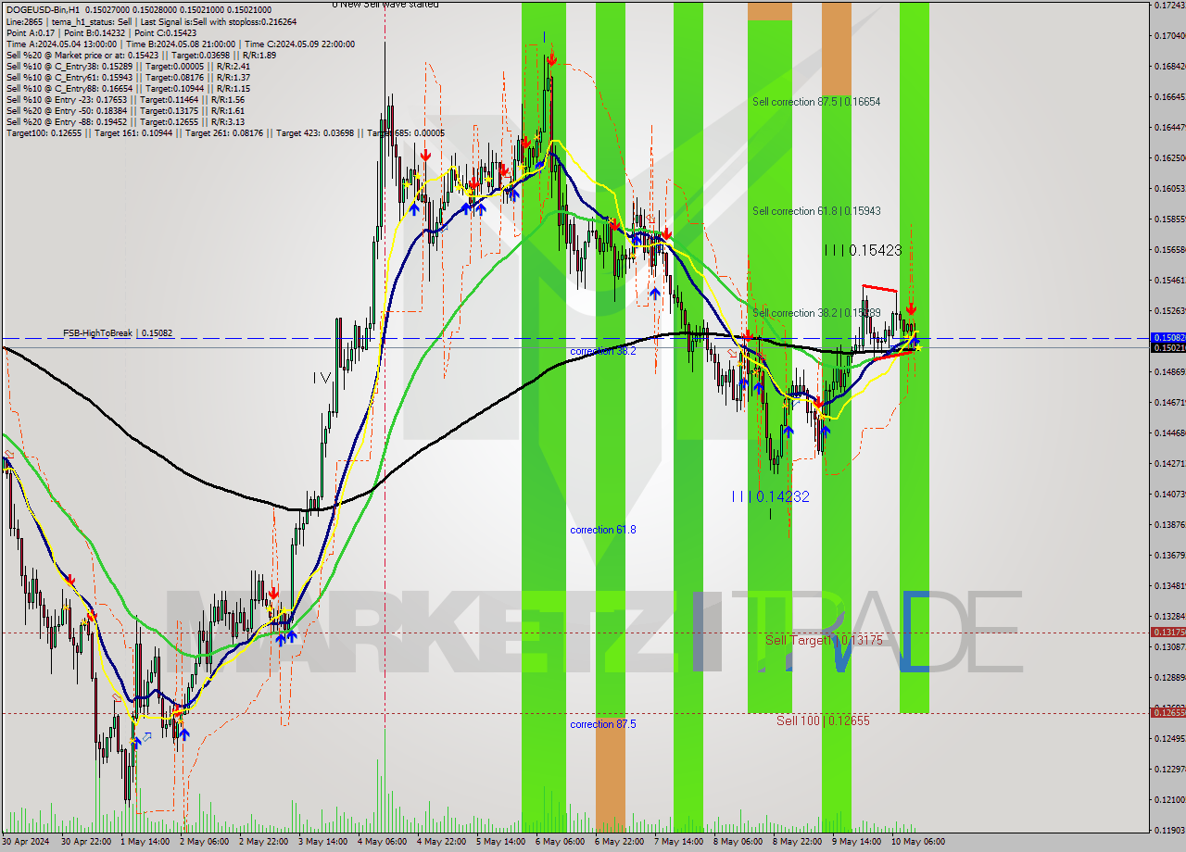The image size is (1186, 852).
Task: Click the black 0.15021 current price tag
Action: click(x=1167, y=348)
